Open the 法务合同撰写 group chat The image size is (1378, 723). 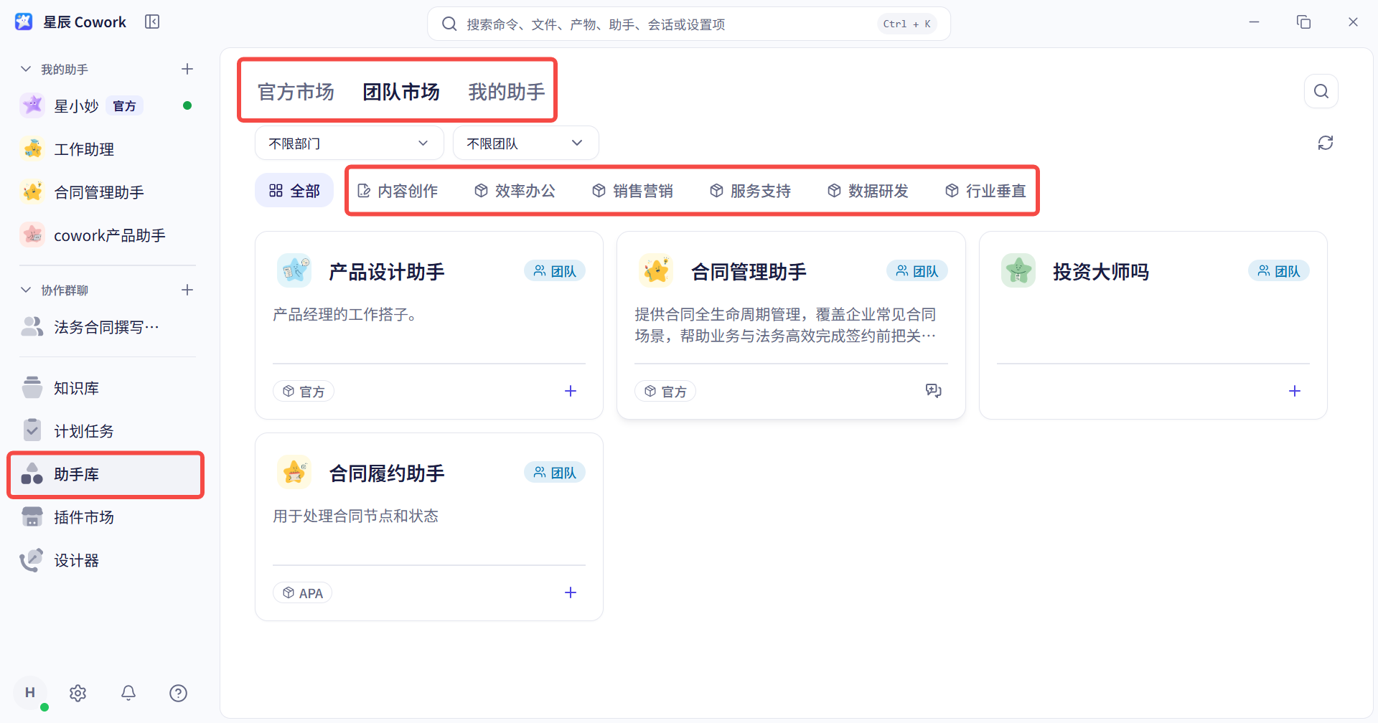click(106, 327)
